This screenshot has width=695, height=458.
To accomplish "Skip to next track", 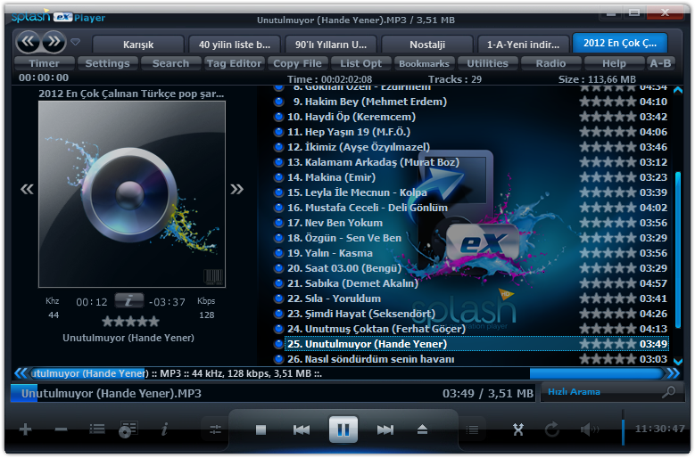I will (x=385, y=429).
